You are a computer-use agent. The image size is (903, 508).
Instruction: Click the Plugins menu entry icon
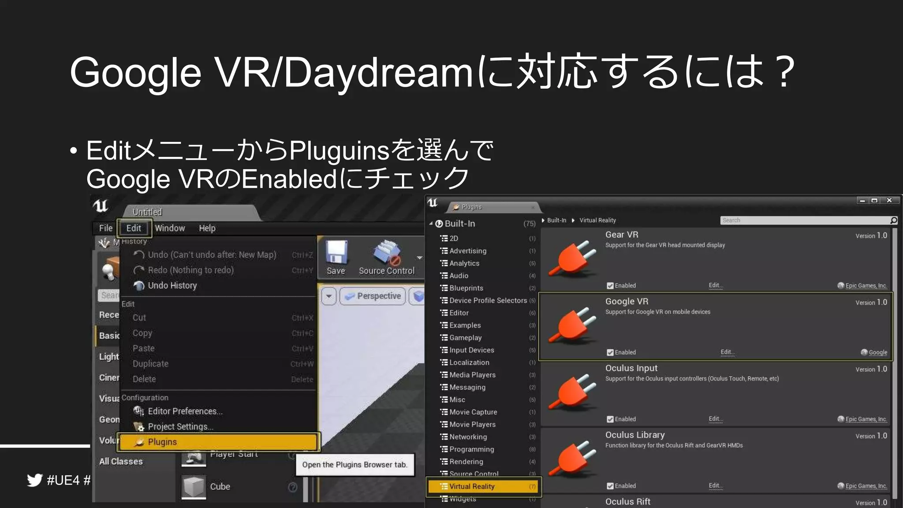pos(139,442)
